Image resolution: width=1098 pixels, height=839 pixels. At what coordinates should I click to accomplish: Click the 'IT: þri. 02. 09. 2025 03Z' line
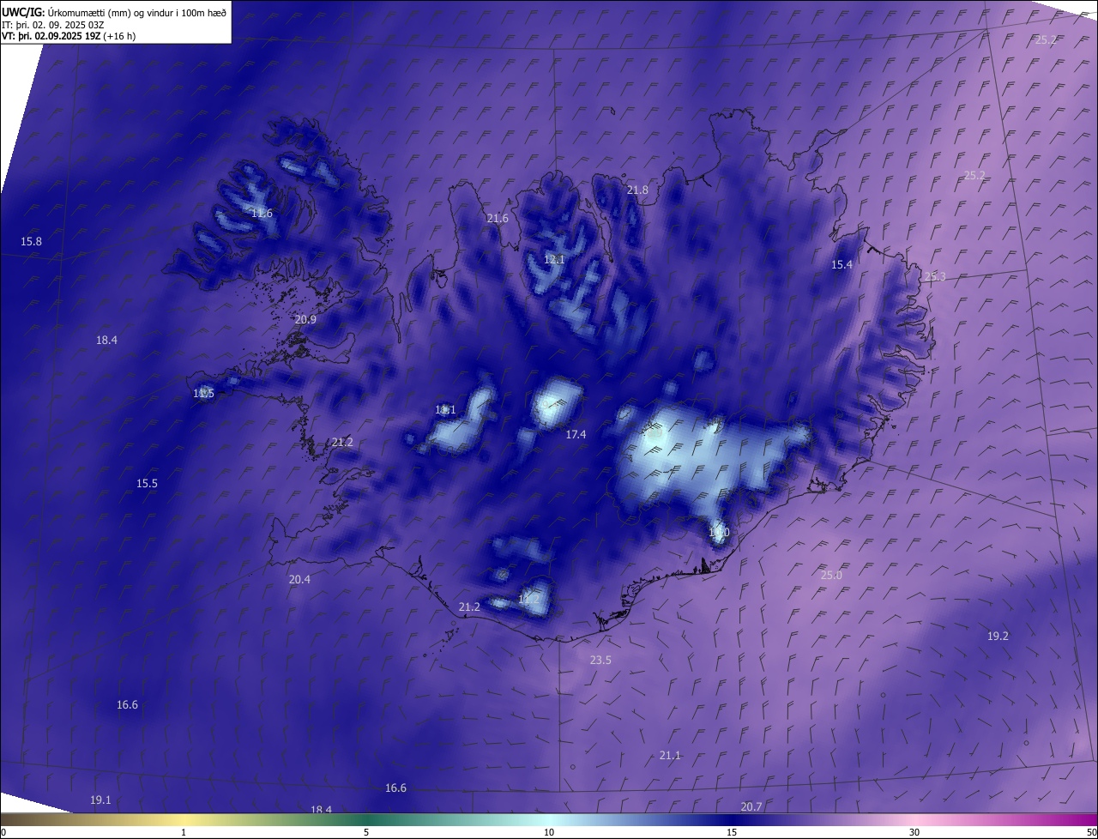pyautogui.click(x=53, y=25)
